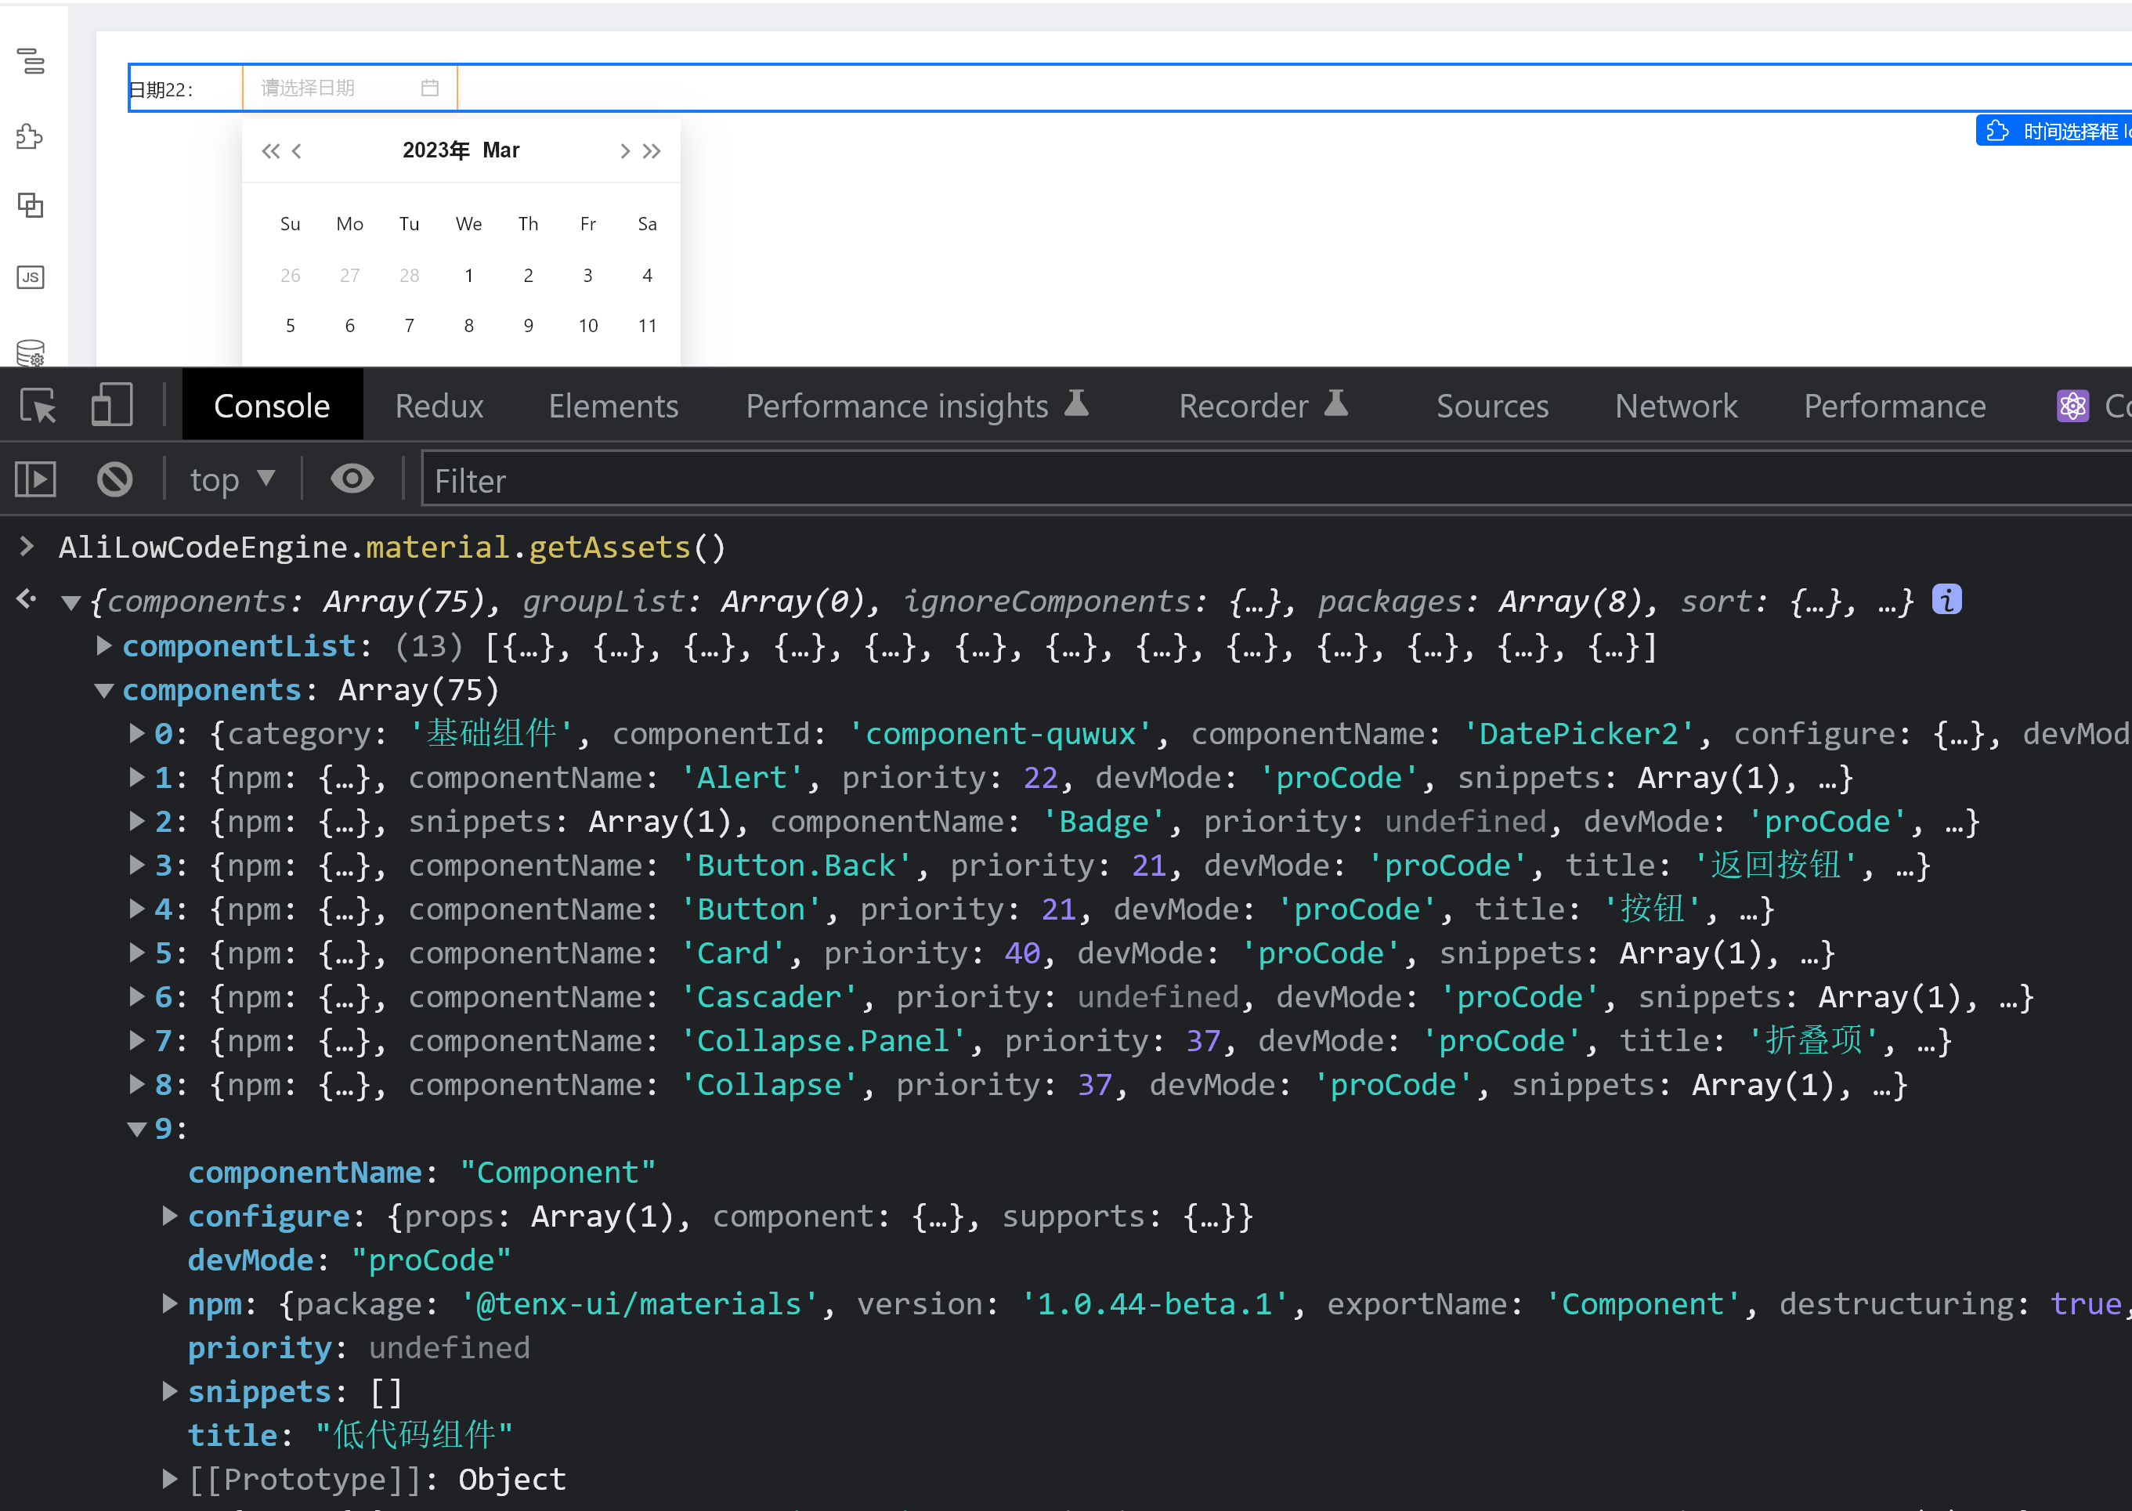The height and width of the screenshot is (1511, 2132).
Task: Expand component item 1 Alert
Action: point(137,777)
